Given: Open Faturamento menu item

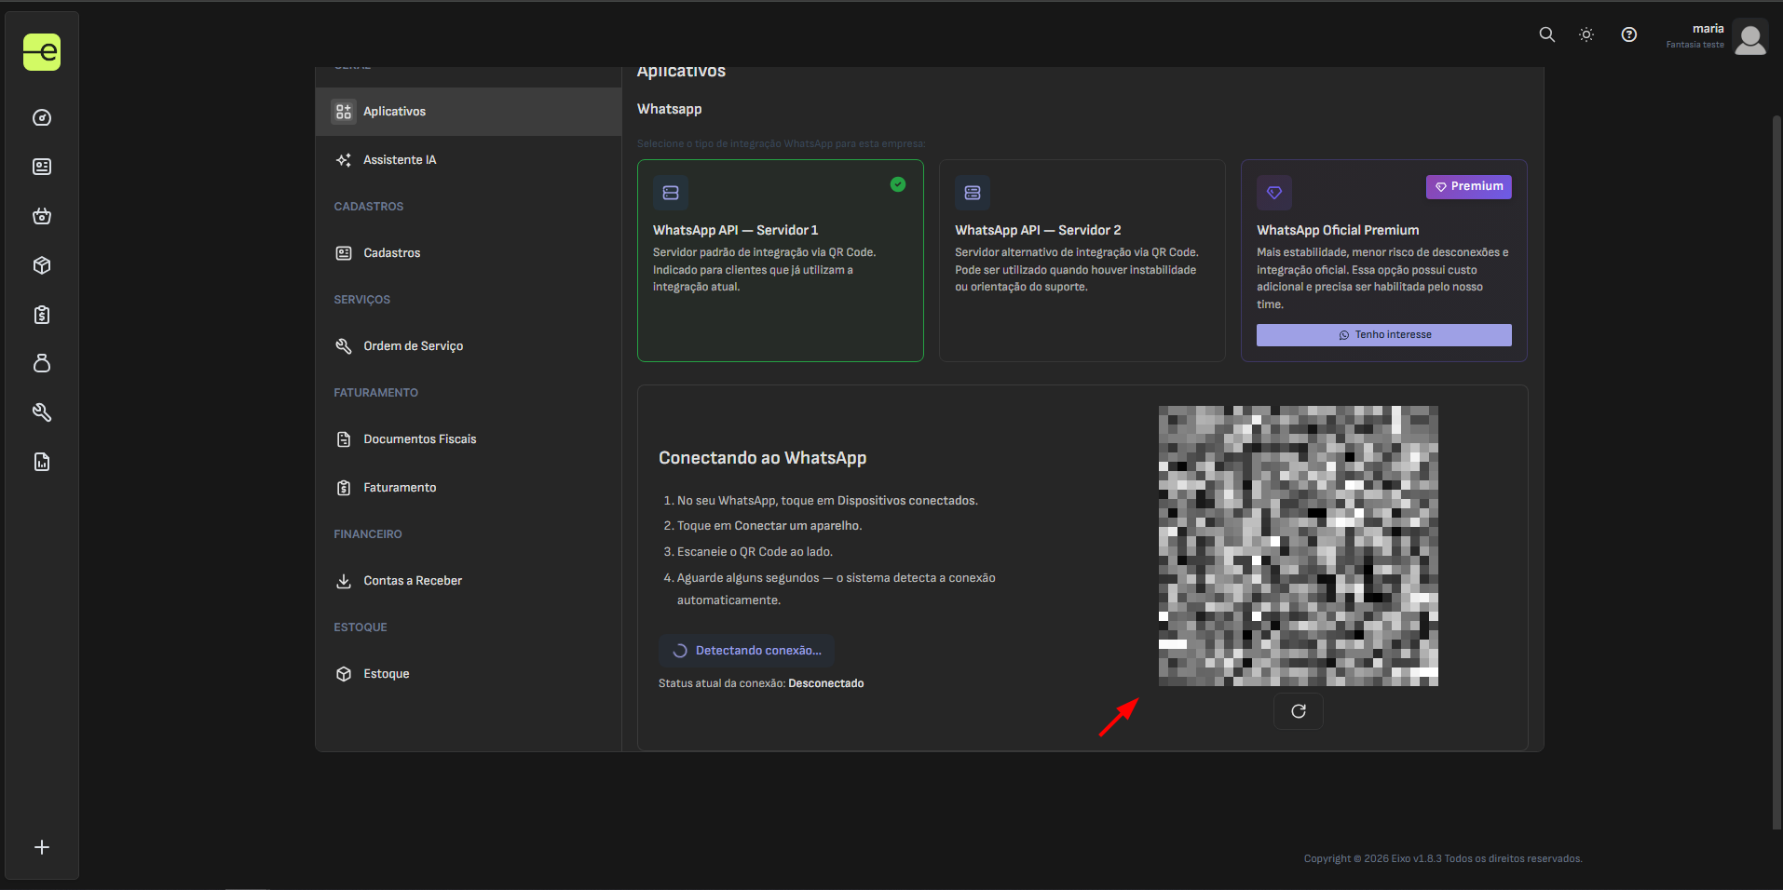Looking at the screenshot, I should pyautogui.click(x=469, y=488).
